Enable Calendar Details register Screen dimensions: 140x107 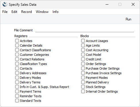point(17,45)
